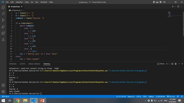Open File Explorer from taskbar

point(25,100)
